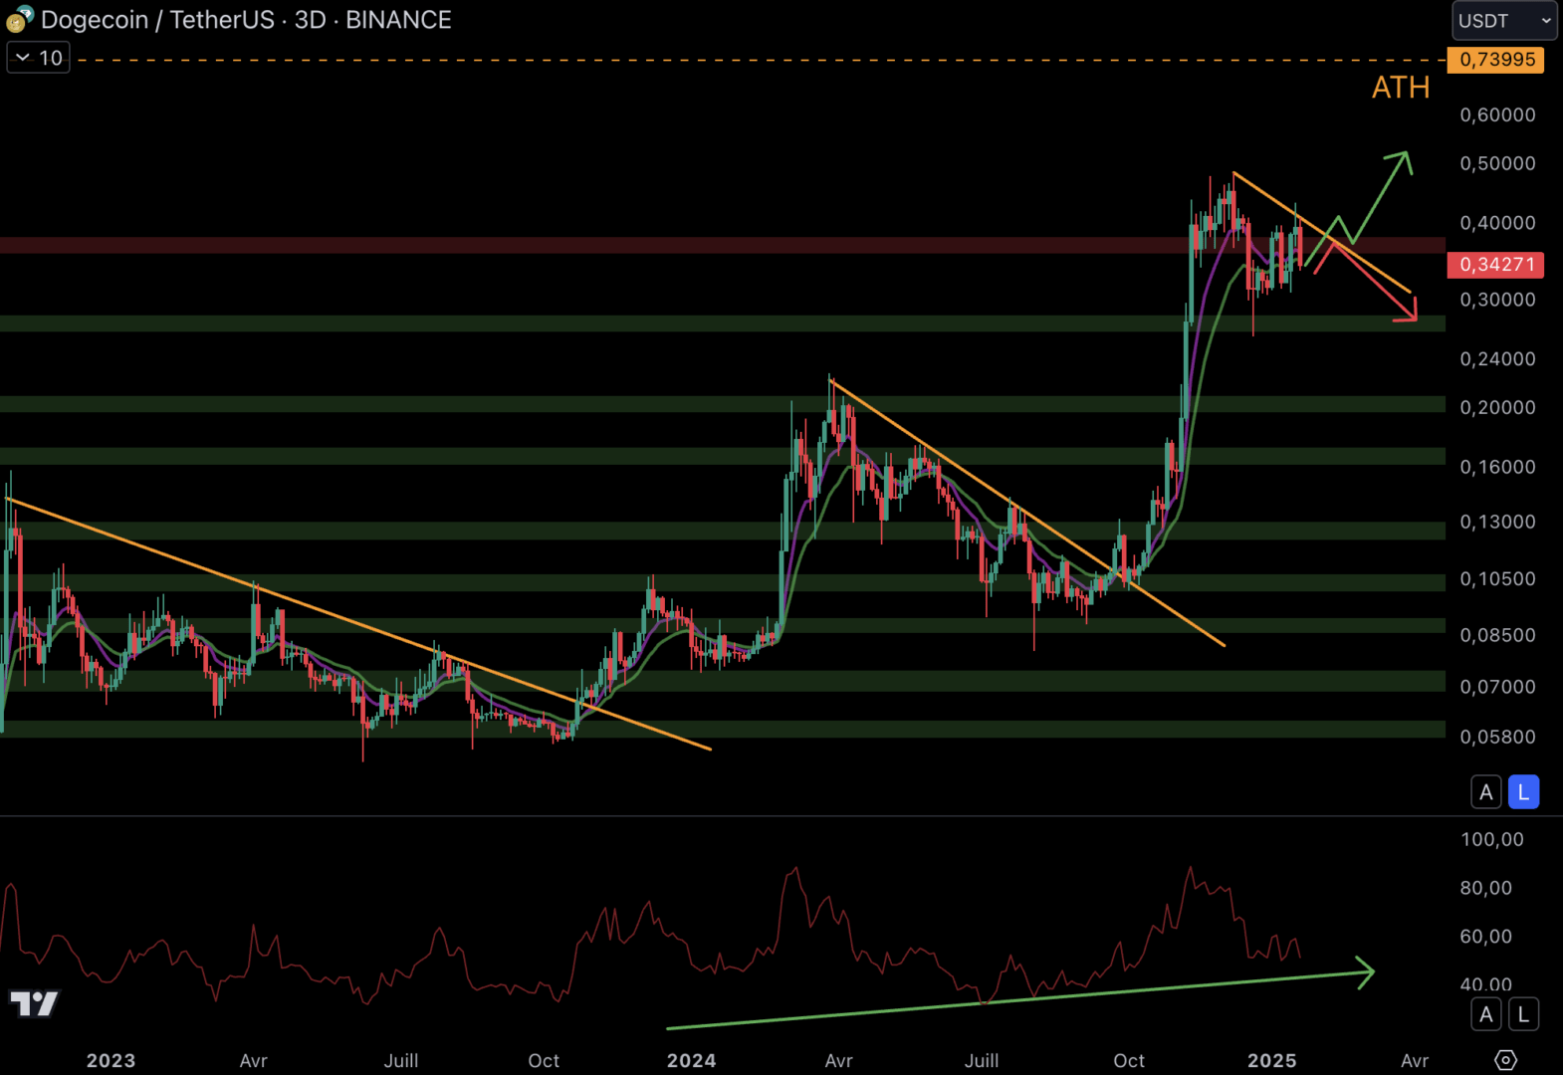Click the 2024 label on time axis
The image size is (1563, 1075).
pyautogui.click(x=691, y=1060)
